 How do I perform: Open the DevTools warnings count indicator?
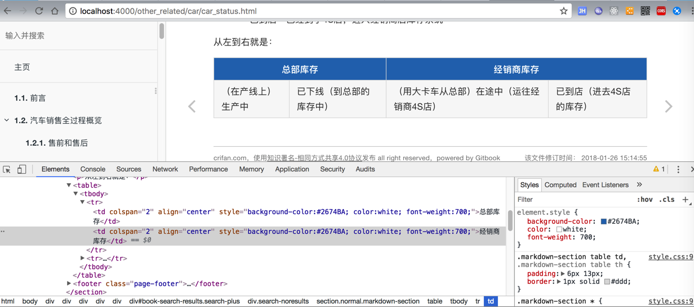click(x=659, y=169)
